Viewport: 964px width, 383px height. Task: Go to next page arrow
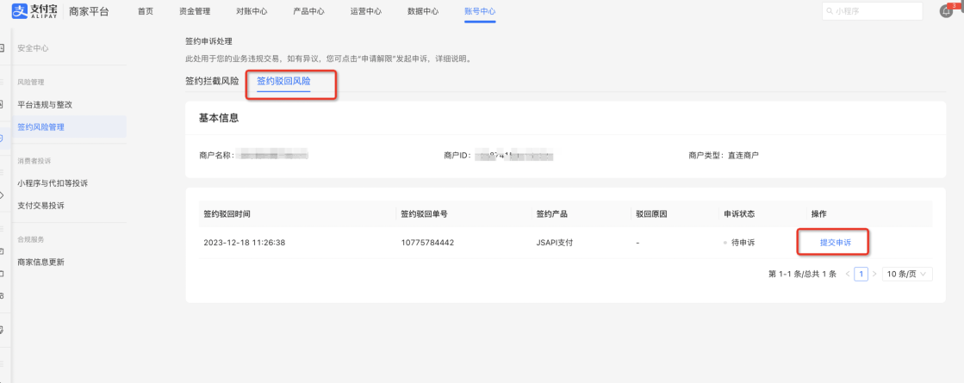point(874,275)
